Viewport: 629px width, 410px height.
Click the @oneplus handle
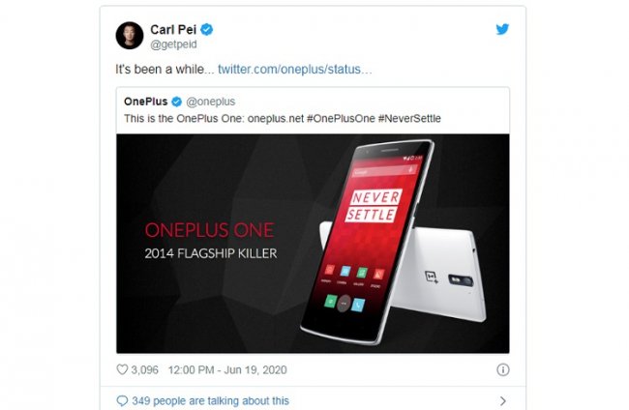(x=211, y=102)
